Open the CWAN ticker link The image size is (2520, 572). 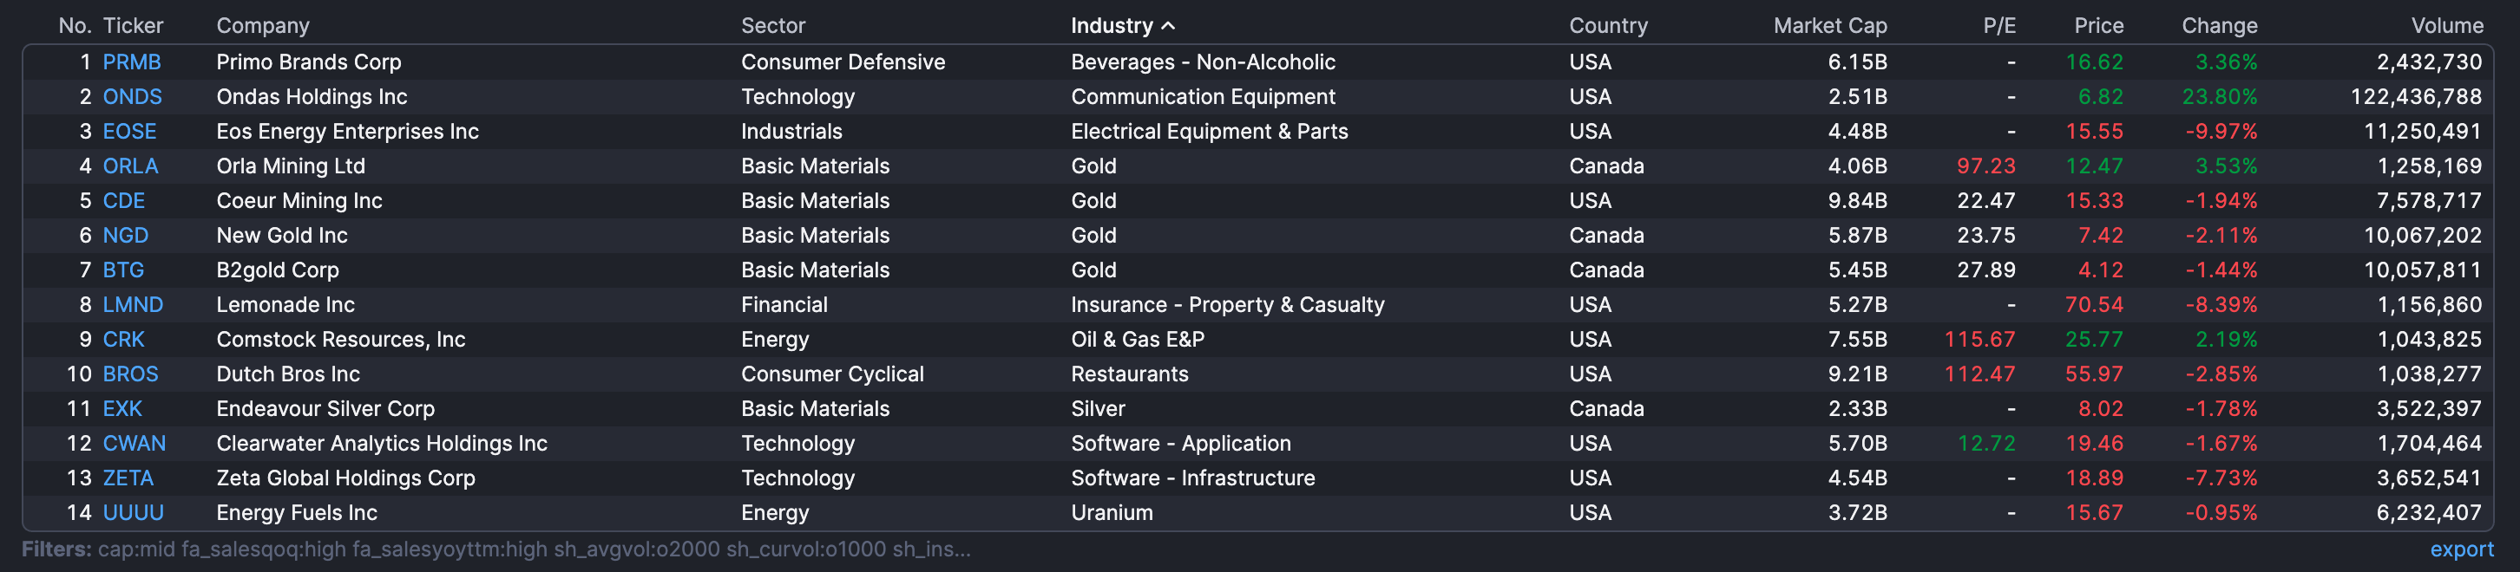(134, 444)
